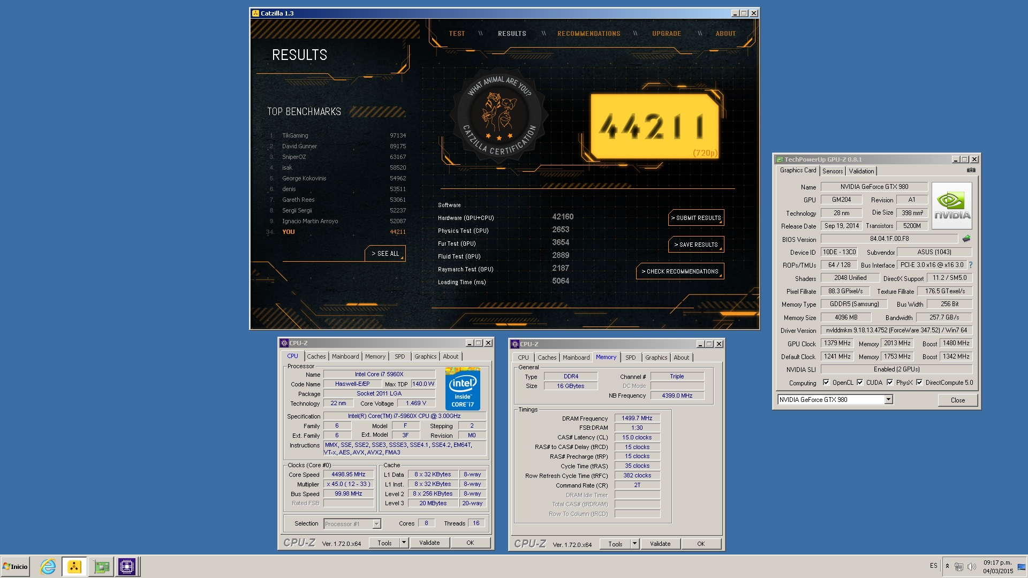Click SAVE RESULTS button
Screen dimensions: 1028x578
pyautogui.click(x=696, y=245)
